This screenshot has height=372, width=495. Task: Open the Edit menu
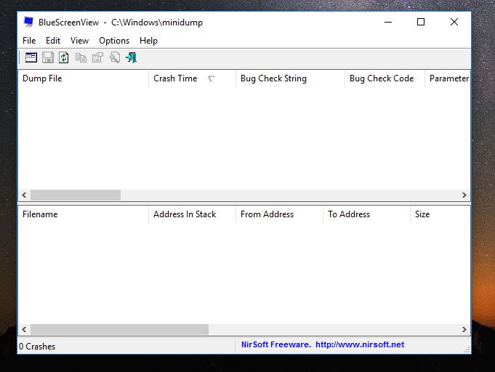coord(53,41)
